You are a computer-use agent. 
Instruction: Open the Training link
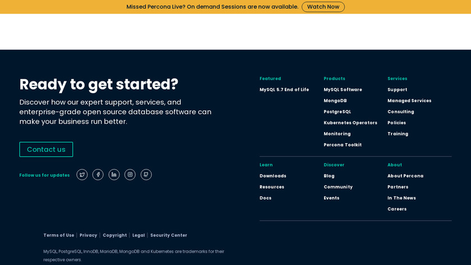[x=398, y=134]
